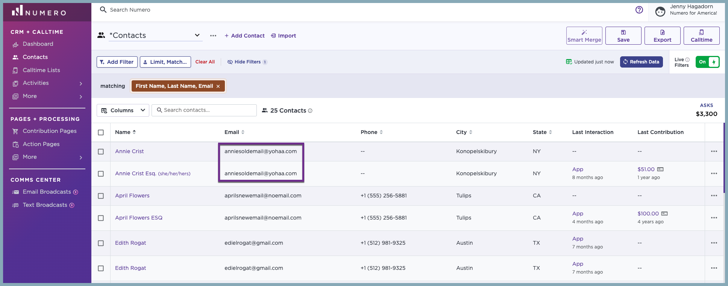
Task: Open Jenny Hagadorn's profile avatar
Action: (x=660, y=12)
